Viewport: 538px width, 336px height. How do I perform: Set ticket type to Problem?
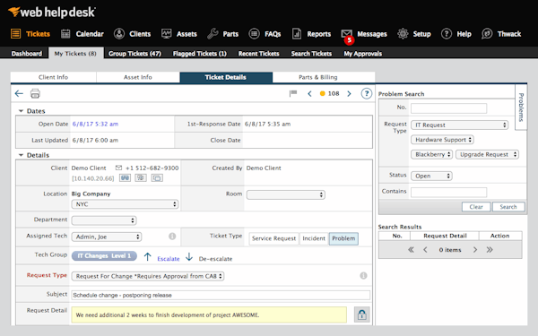click(x=343, y=238)
